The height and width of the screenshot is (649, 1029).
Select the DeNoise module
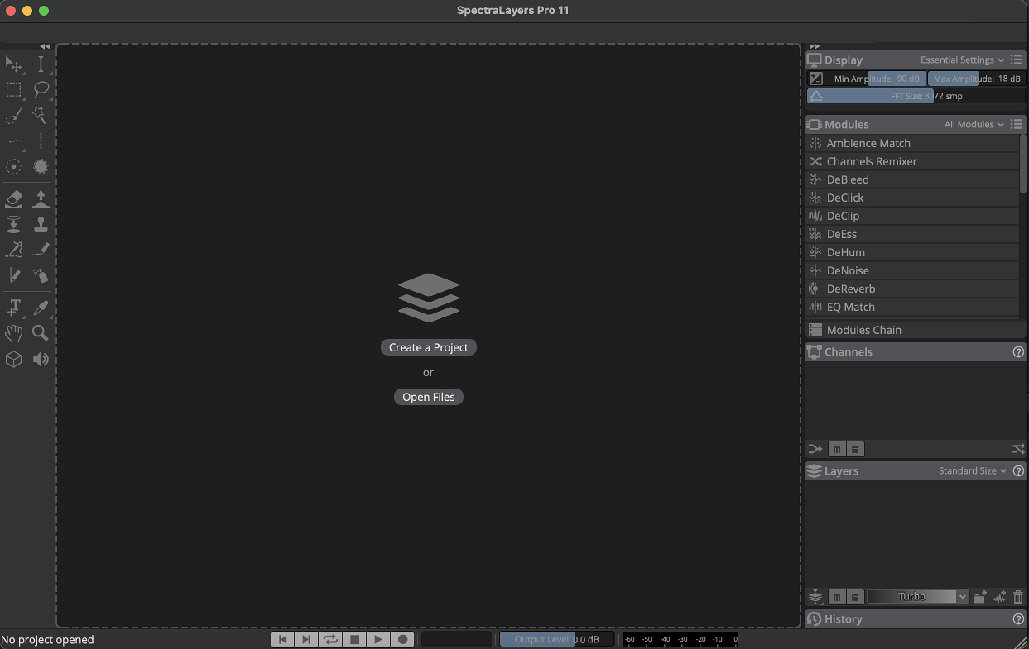click(x=848, y=270)
